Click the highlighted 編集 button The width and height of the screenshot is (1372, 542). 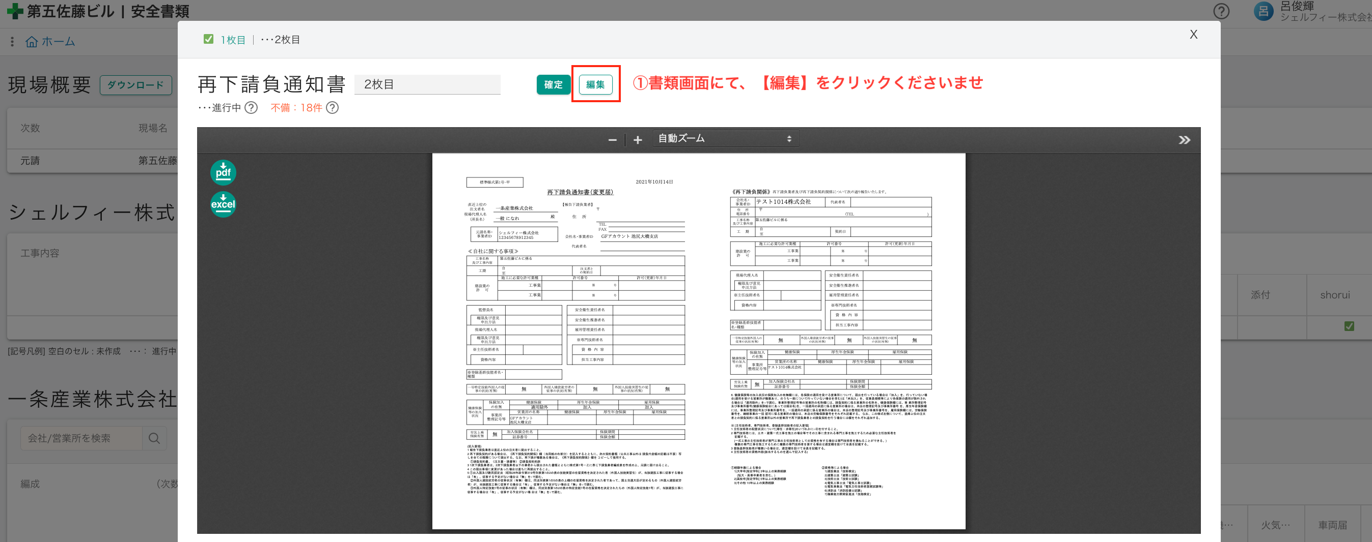pyautogui.click(x=595, y=84)
